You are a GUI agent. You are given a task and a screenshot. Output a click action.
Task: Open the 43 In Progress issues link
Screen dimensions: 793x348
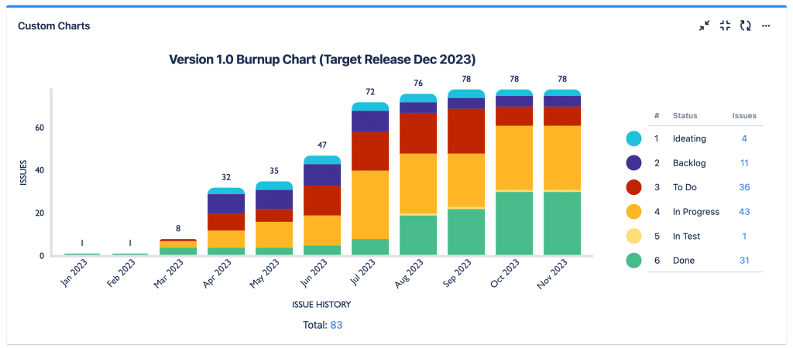pyautogui.click(x=743, y=212)
